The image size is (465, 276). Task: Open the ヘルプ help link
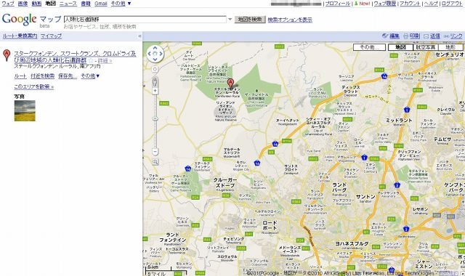431,4
